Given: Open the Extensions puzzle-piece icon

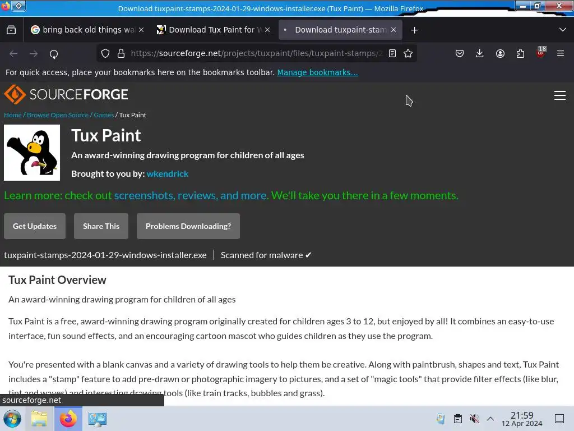Looking at the screenshot, I should 520,53.
